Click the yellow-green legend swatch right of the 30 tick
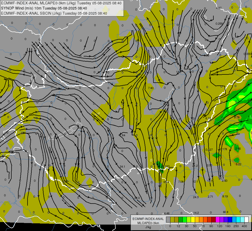 189,219
